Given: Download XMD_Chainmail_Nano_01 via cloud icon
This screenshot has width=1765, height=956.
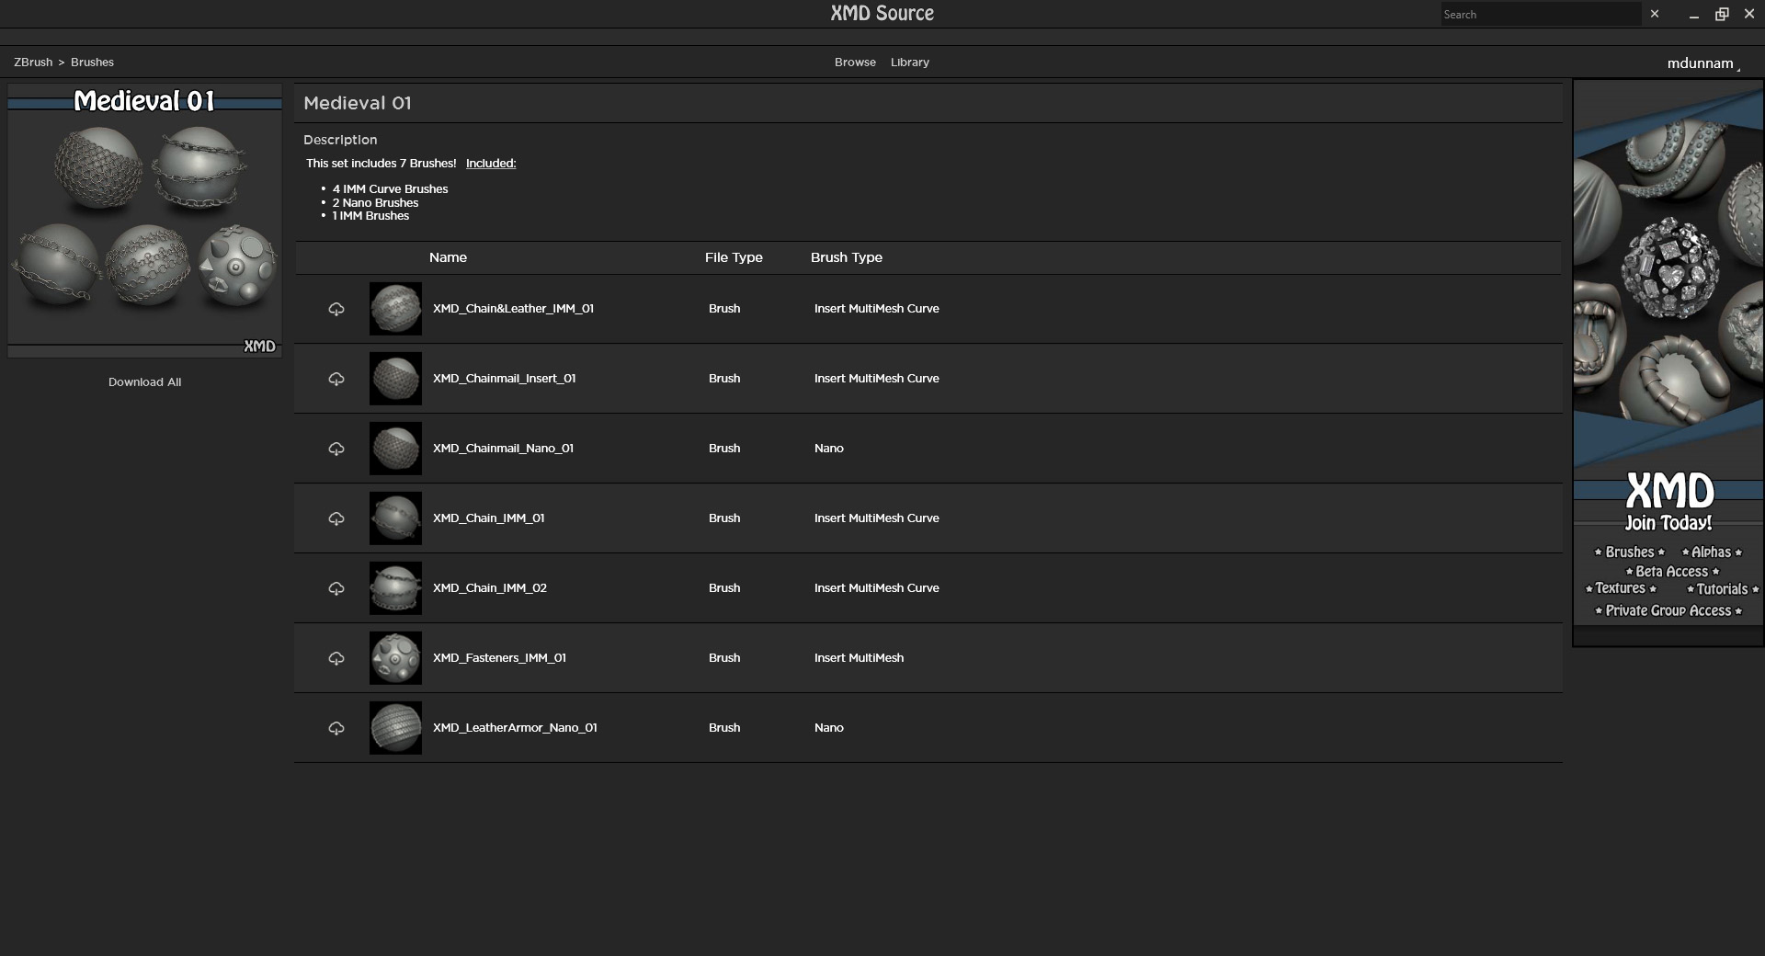Looking at the screenshot, I should tap(336, 449).
